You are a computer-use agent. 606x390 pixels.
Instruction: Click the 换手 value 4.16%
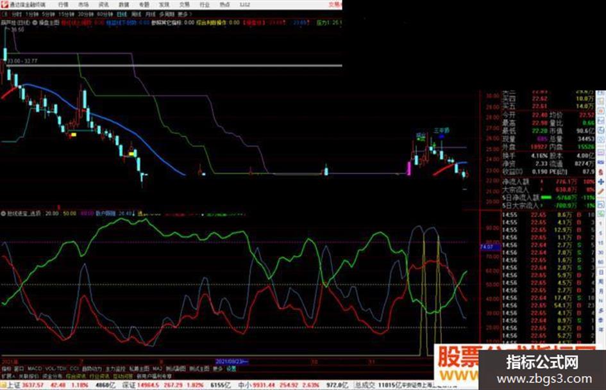[539, 156]
